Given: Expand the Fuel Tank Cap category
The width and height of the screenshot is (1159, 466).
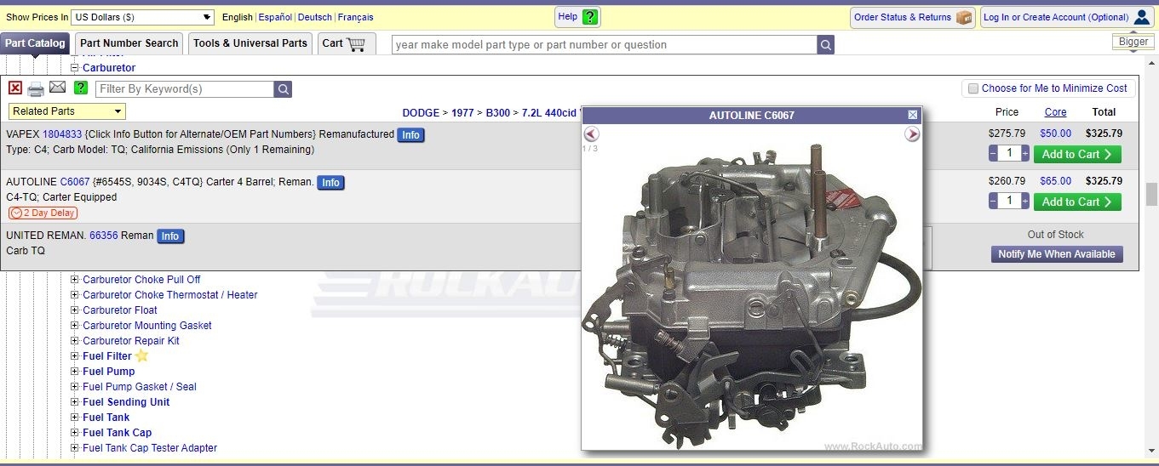Looking at the screenshot, I should (75, 433).
